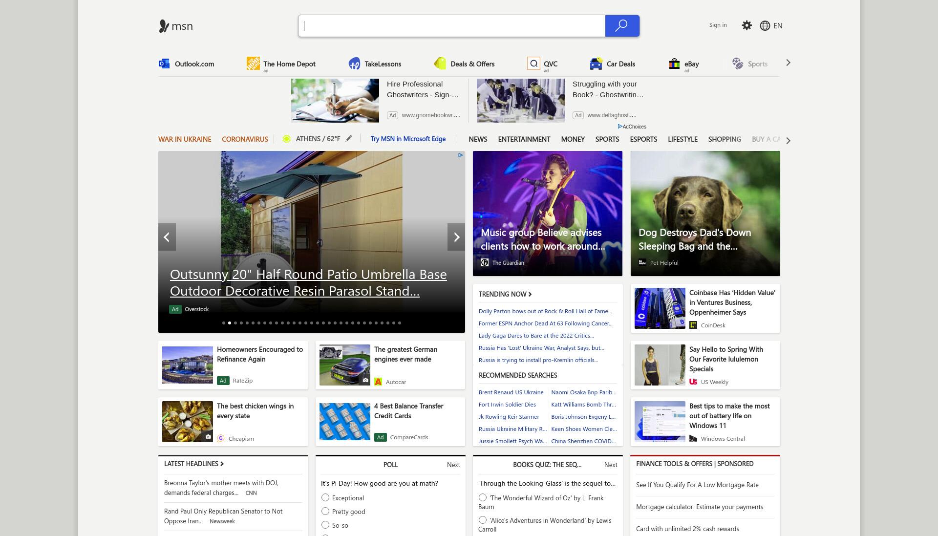This screenshot has width=938, height=536.
Task: Click the CoinDesk source icon
Action: (x=693, y=325)
